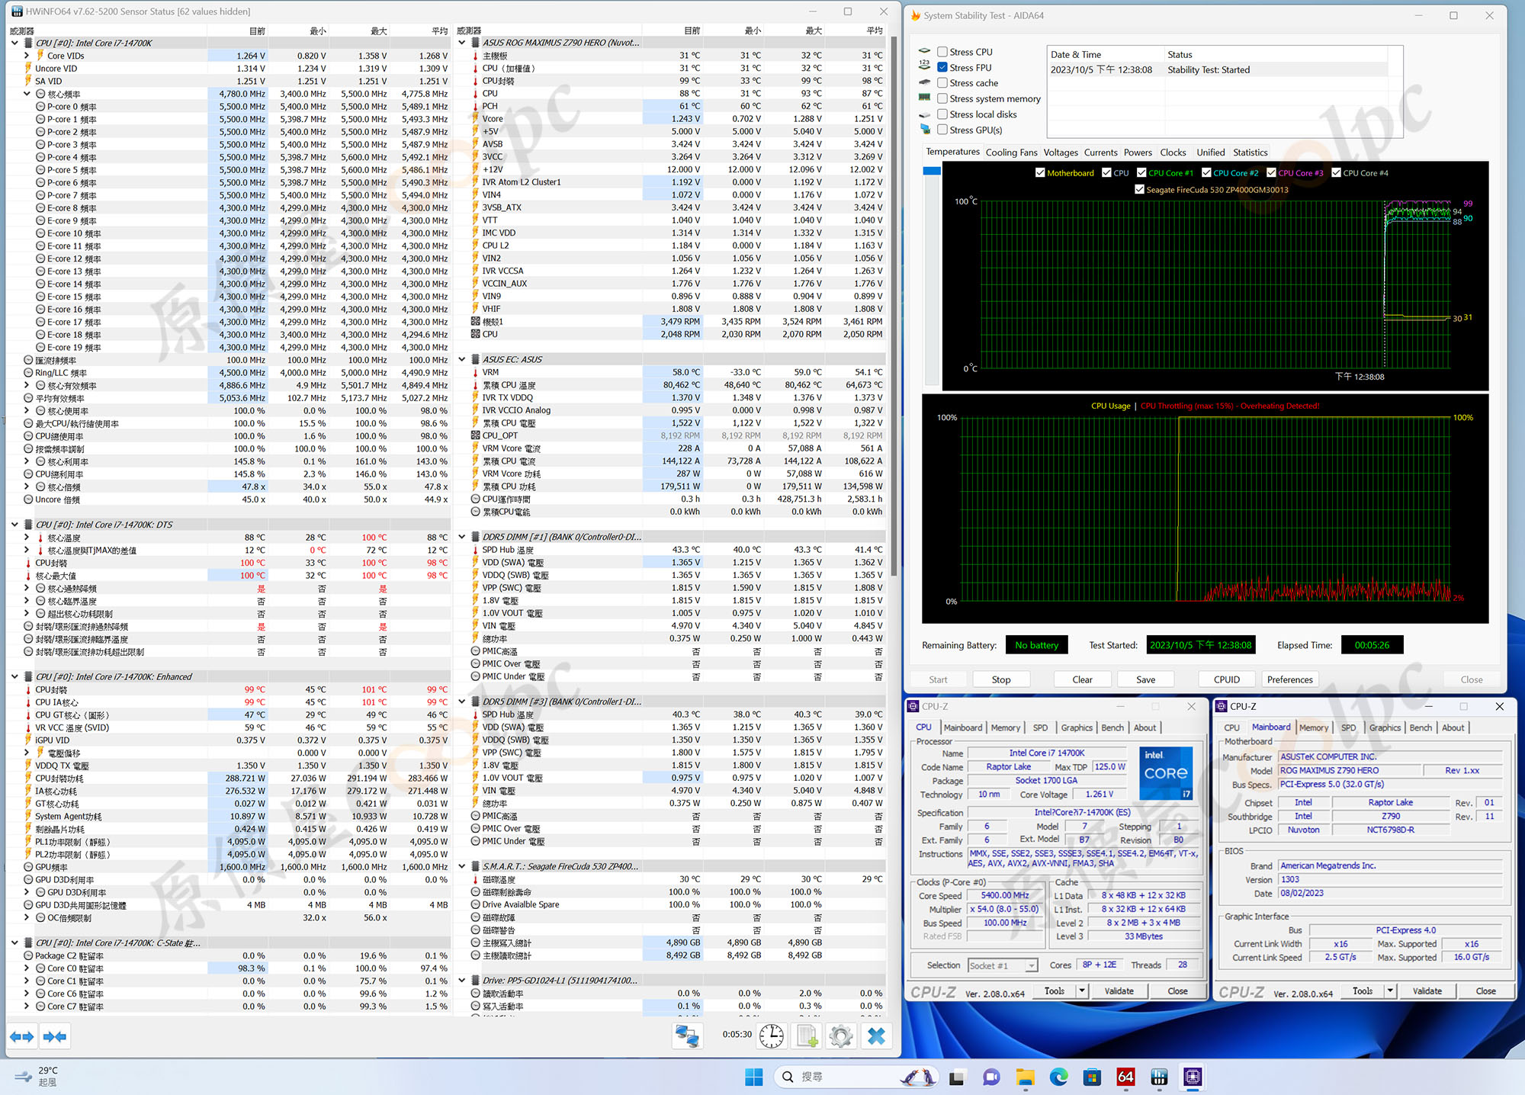Open File Explorer from the taskbar
The height and width of the screenshot is (1095, 1525).
click(x=1026, y=1077)
